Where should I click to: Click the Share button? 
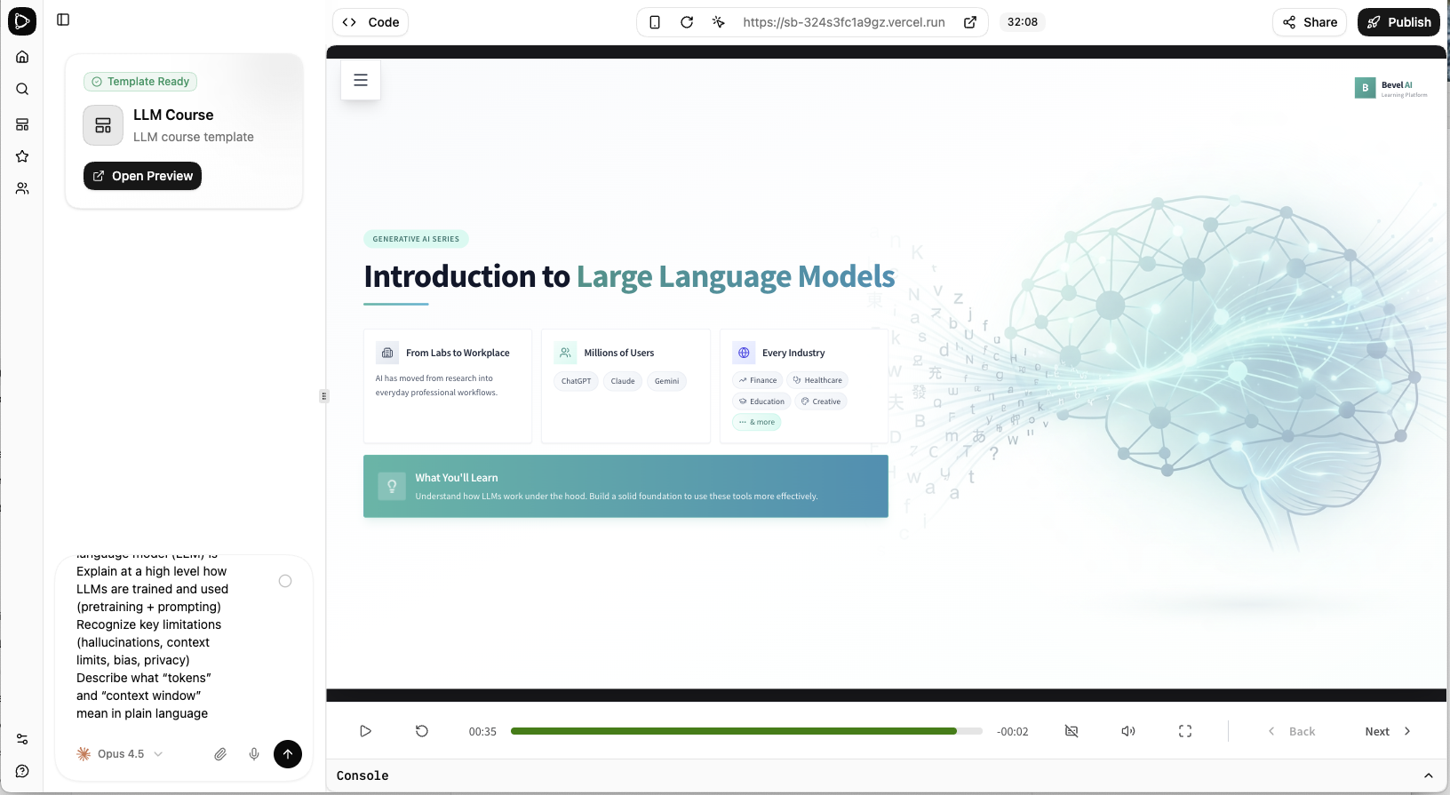pyautogui.click(x=1310, y=22)
